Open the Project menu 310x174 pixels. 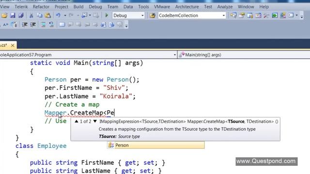pos(62,7)
